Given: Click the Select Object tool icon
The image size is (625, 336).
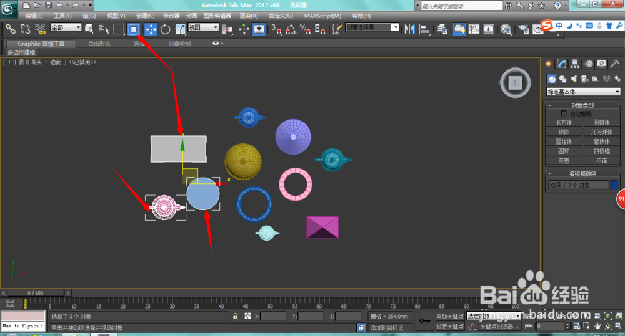Looking at the screenshot, I should coord(89,29).
